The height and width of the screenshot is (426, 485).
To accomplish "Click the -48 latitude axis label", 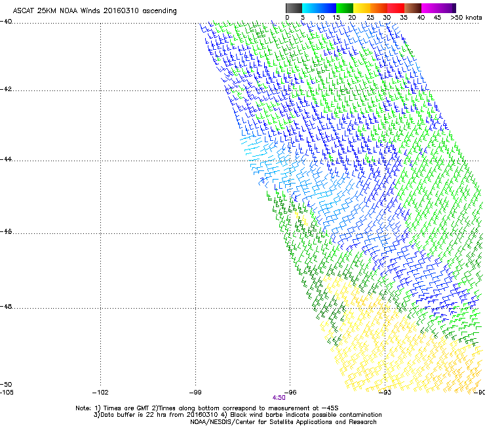I will click(x=6, y=307).
